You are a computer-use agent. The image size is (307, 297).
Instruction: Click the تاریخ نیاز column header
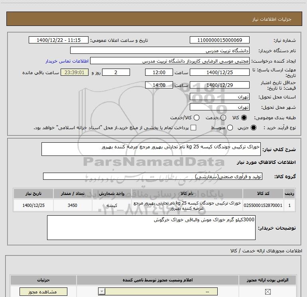33,193
